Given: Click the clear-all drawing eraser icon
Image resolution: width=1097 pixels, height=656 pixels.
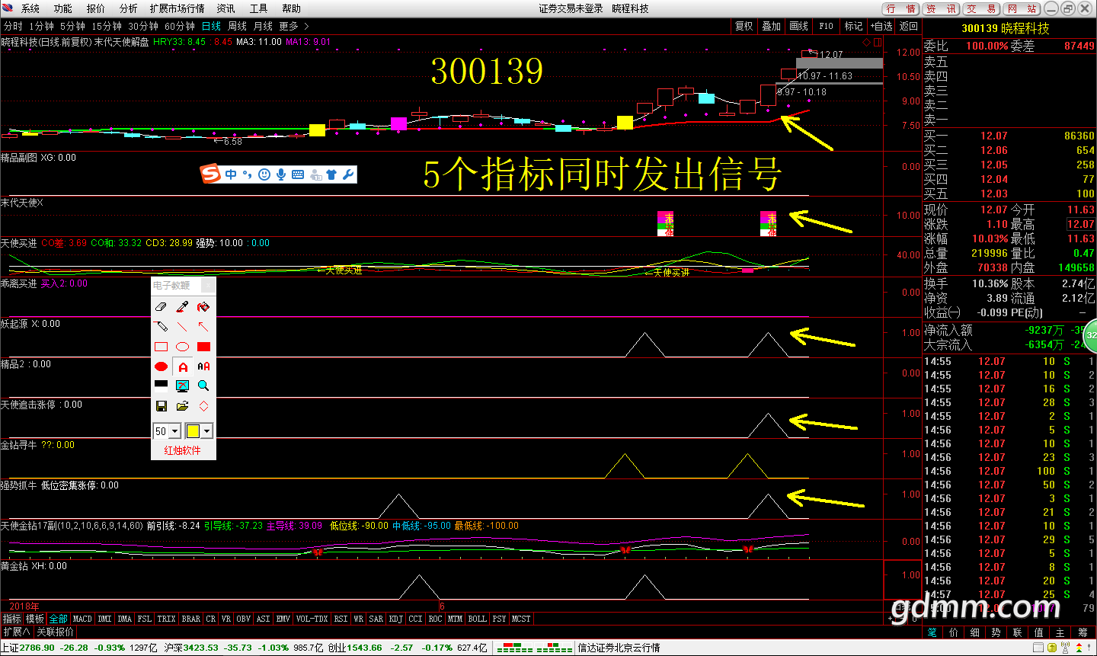Looking at the screenshot, I should click(x=203, y=307).
